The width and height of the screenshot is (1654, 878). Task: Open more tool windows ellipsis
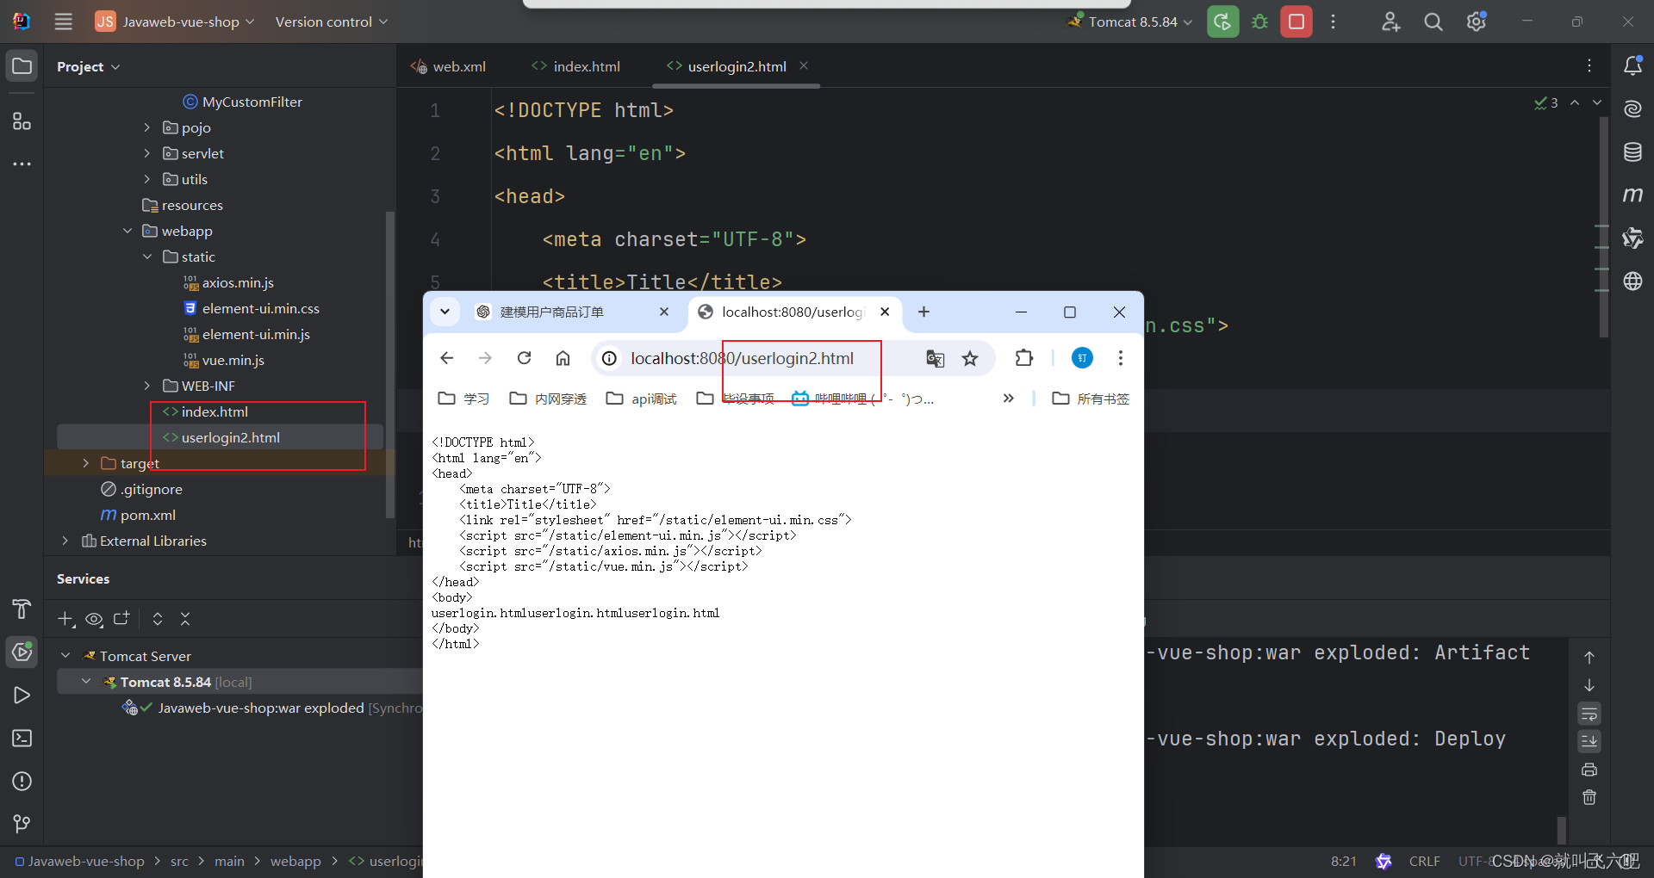click(x=22, y=164)
